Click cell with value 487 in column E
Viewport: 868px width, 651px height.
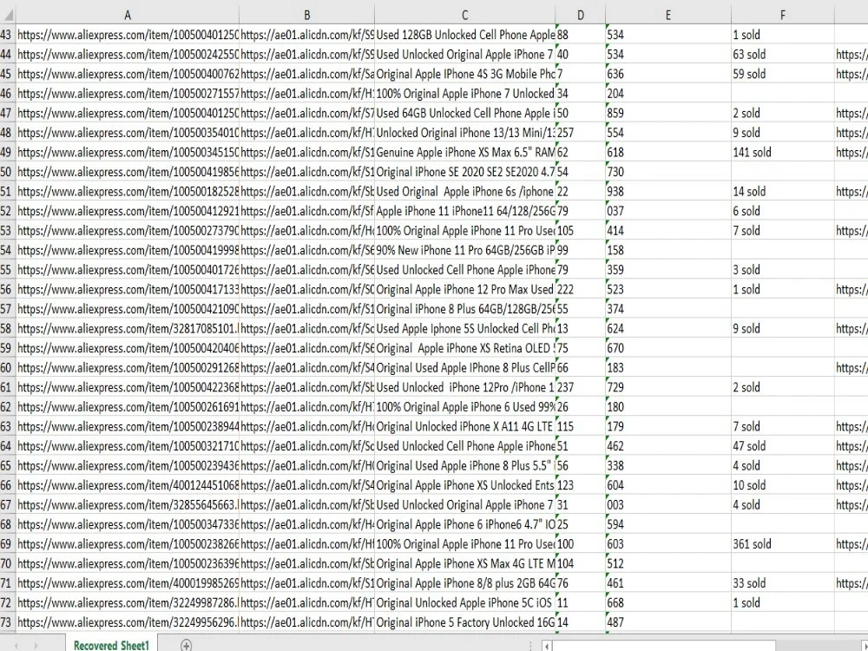tap(668, 622)
